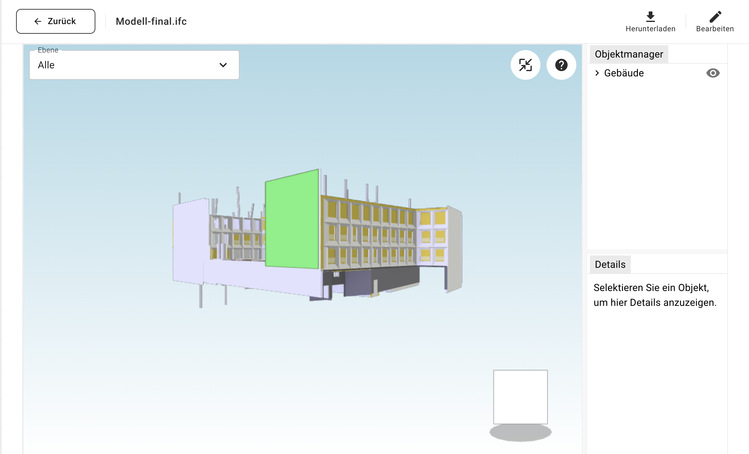
Task: Open the Ebene level dropdown
Action: 134,65
